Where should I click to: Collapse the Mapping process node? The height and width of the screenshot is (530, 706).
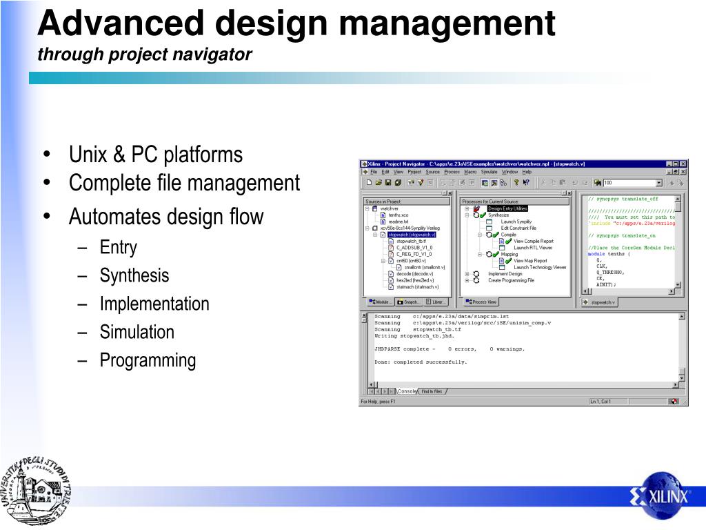point(480,254)
